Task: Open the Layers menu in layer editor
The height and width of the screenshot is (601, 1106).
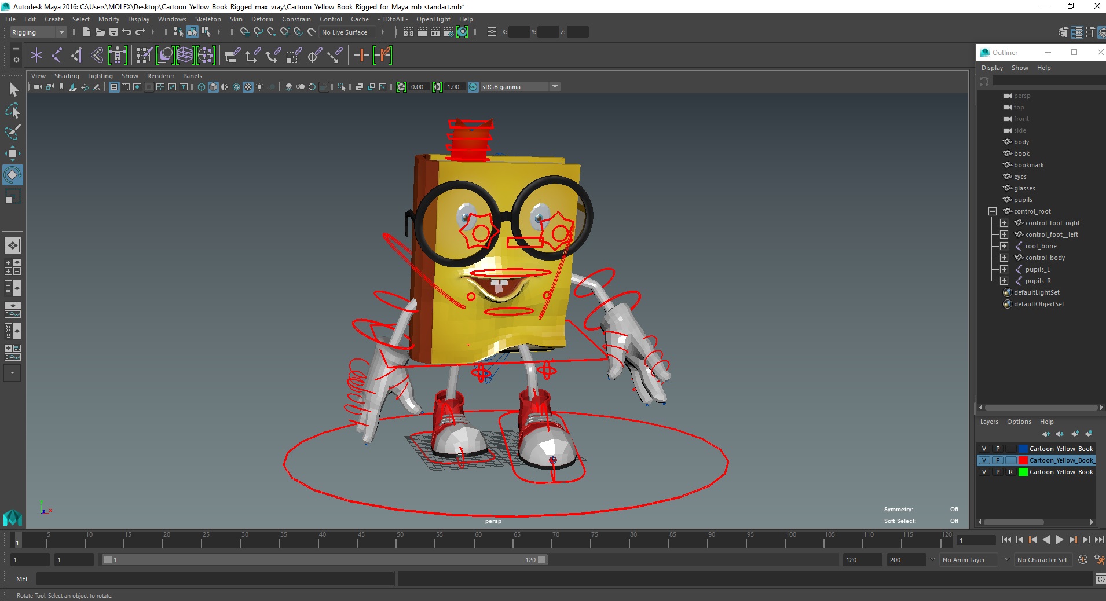Action: pos(989,422)
